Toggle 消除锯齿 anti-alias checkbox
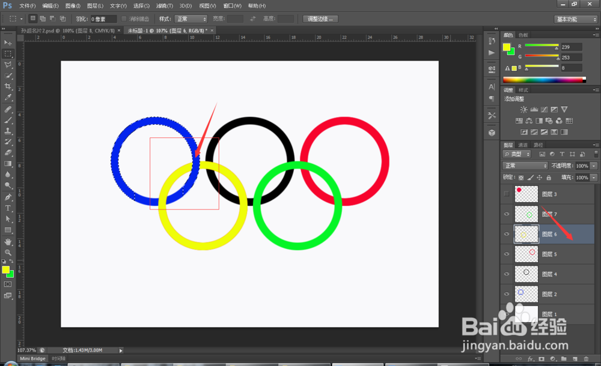Viewport: 601px width, 366px height. [x=124, y=19]
